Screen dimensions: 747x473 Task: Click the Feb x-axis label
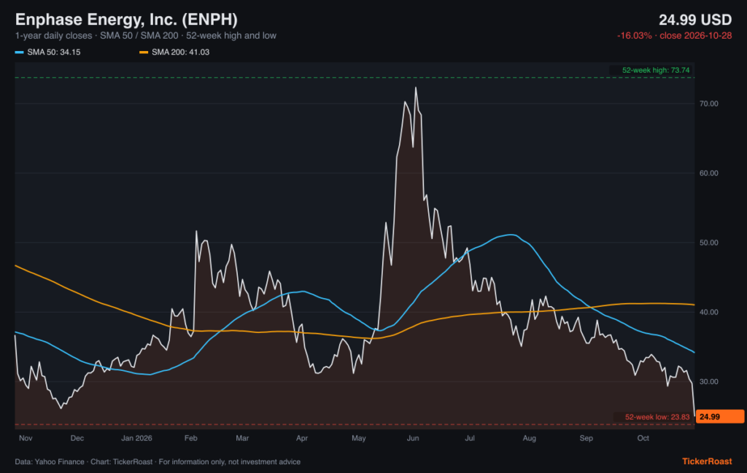point(190,438)
